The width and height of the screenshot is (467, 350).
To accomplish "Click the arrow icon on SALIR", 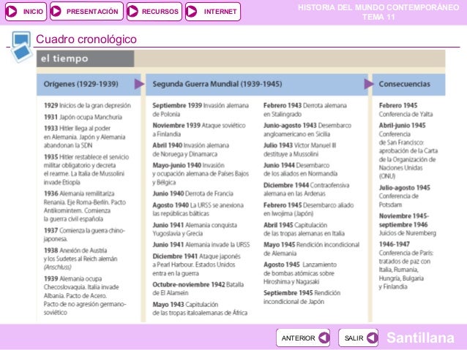I will point(372,338).
